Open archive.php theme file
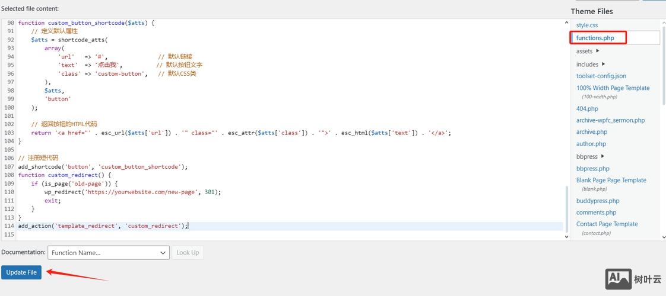 tap(592, 132)
